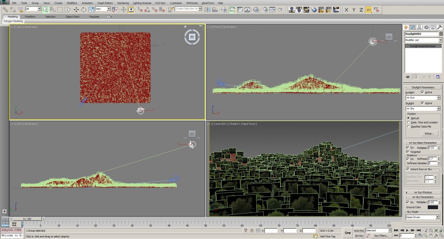Click the Setup... button
444x239 pixels.
[429, 133]
